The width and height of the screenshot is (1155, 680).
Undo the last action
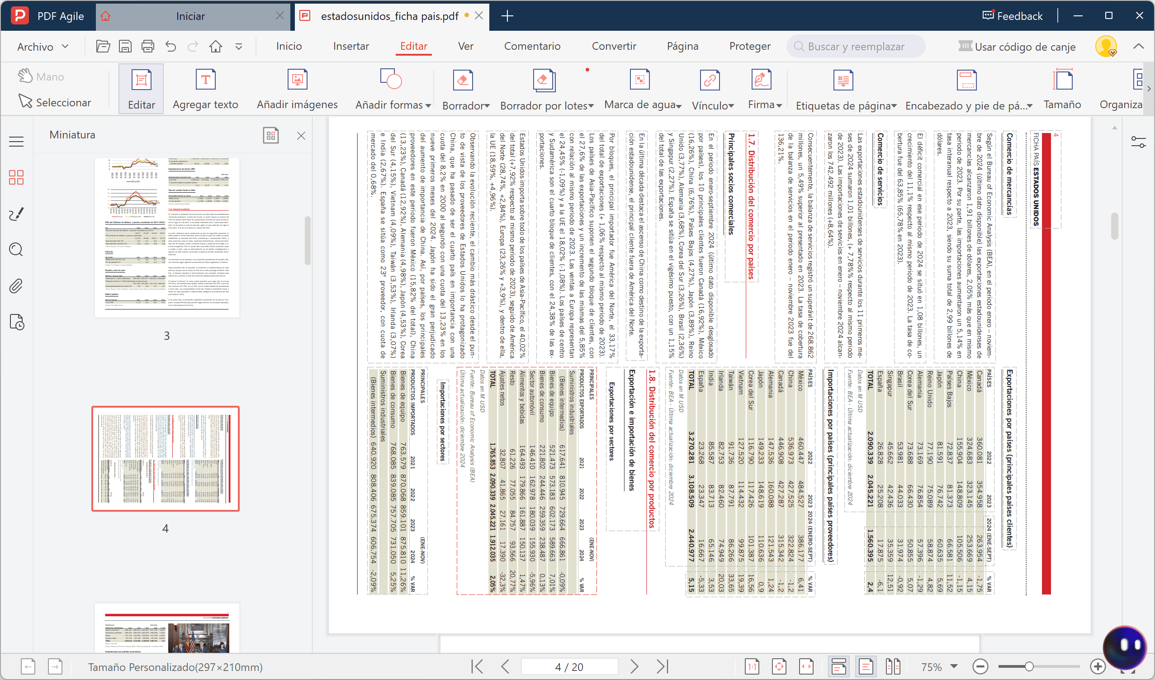click(171, 46)
